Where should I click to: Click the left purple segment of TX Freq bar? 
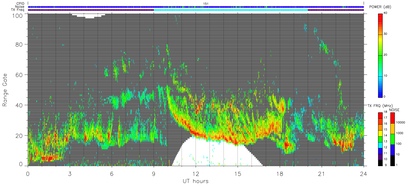[91, 10]
